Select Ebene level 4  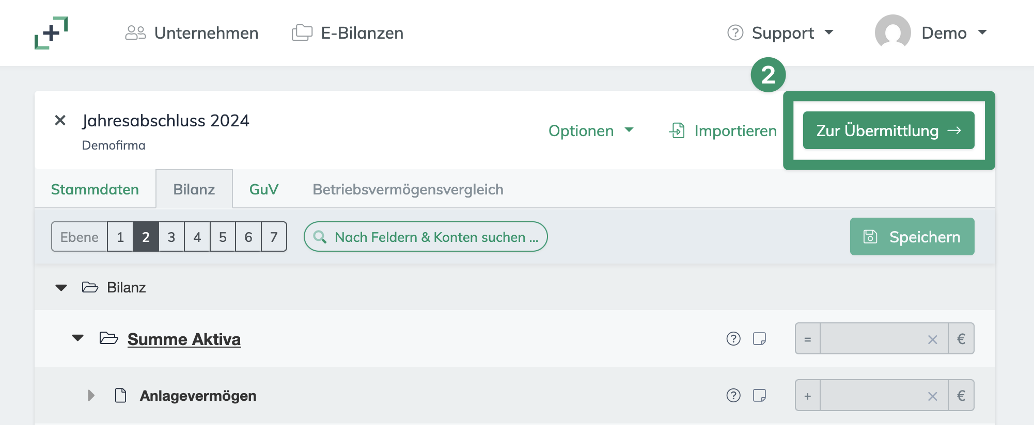click(x=197, y=237)
